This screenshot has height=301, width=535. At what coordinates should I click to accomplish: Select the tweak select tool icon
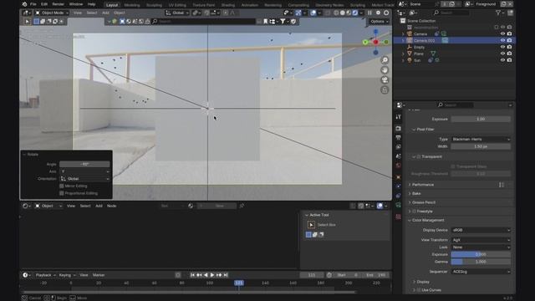[28, 22]
